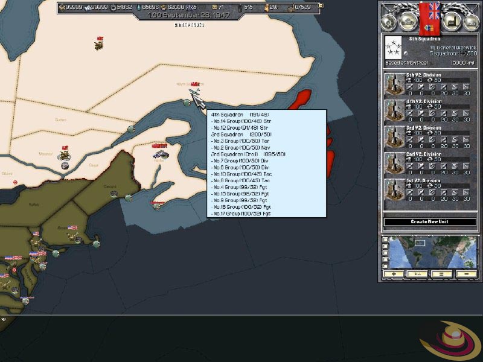483x362 pixels.
Task: Select the 3rd V2. Division rocket icon
Action: [394, 138]
